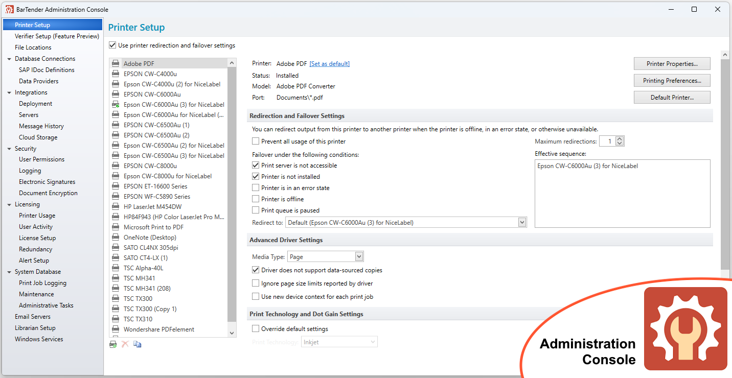Open Verifier Setup (Feature Preview) page
This screenshot has height=378, width=732.
click(57, 36)
